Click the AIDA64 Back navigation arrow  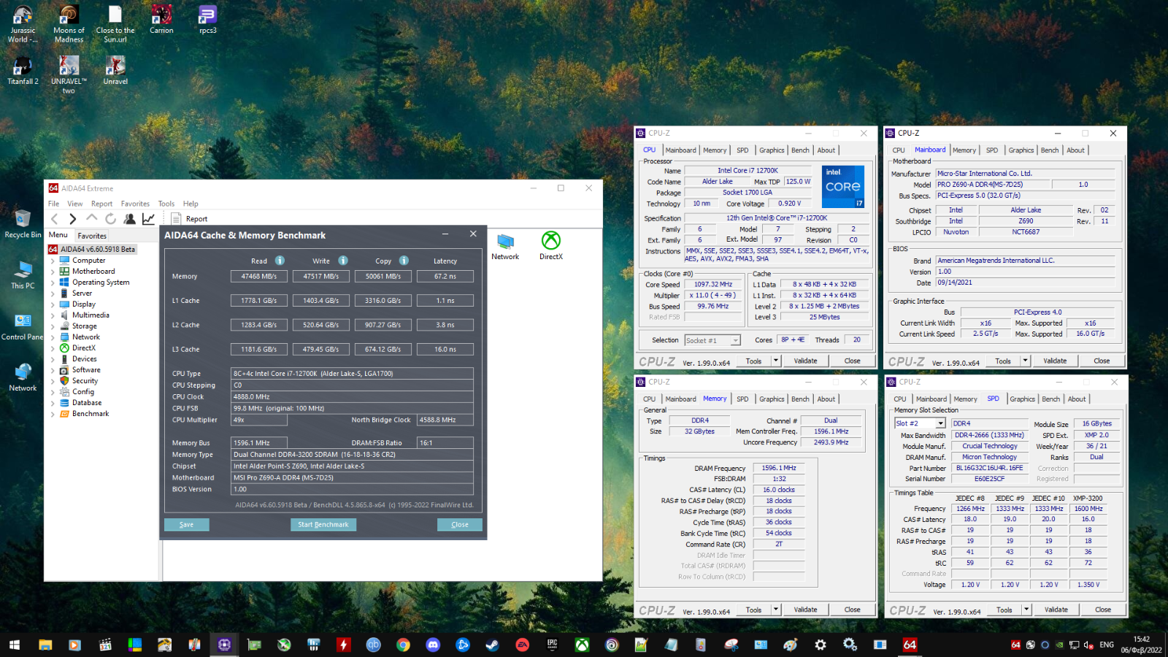pos(54,218)
